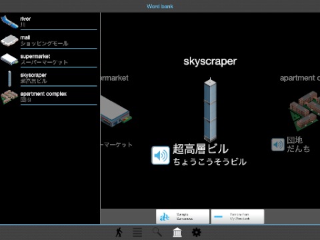Open the word bank building tab icon
Image resolution: width=320 pixels, height=240 pixels.
(x=177, y=233)
